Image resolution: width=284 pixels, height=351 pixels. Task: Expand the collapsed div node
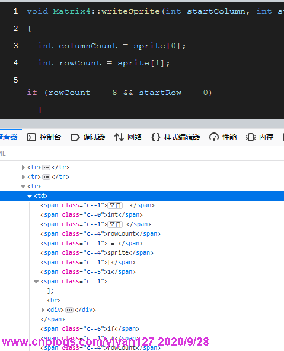pyautogui.click(x=43, y=310)
